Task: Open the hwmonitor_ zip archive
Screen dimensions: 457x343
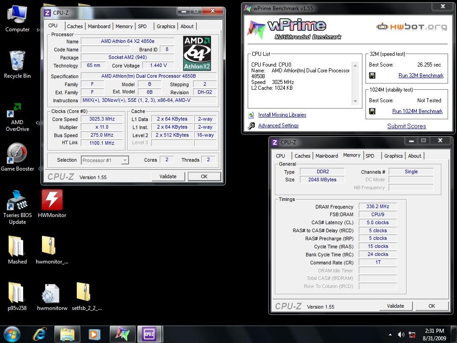Action: click(x=52, y=250)
